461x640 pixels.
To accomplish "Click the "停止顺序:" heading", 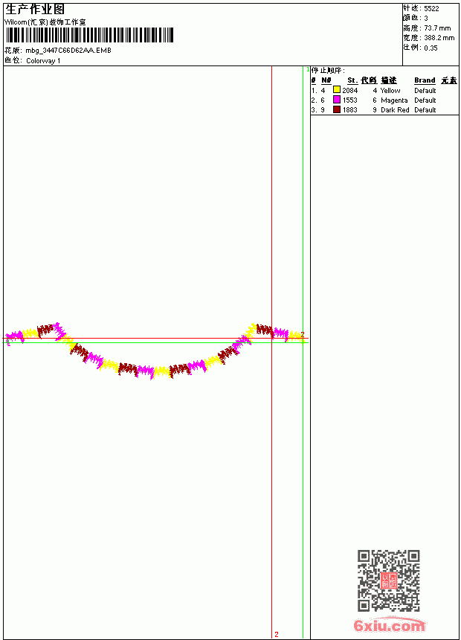I will click(328, 71).
